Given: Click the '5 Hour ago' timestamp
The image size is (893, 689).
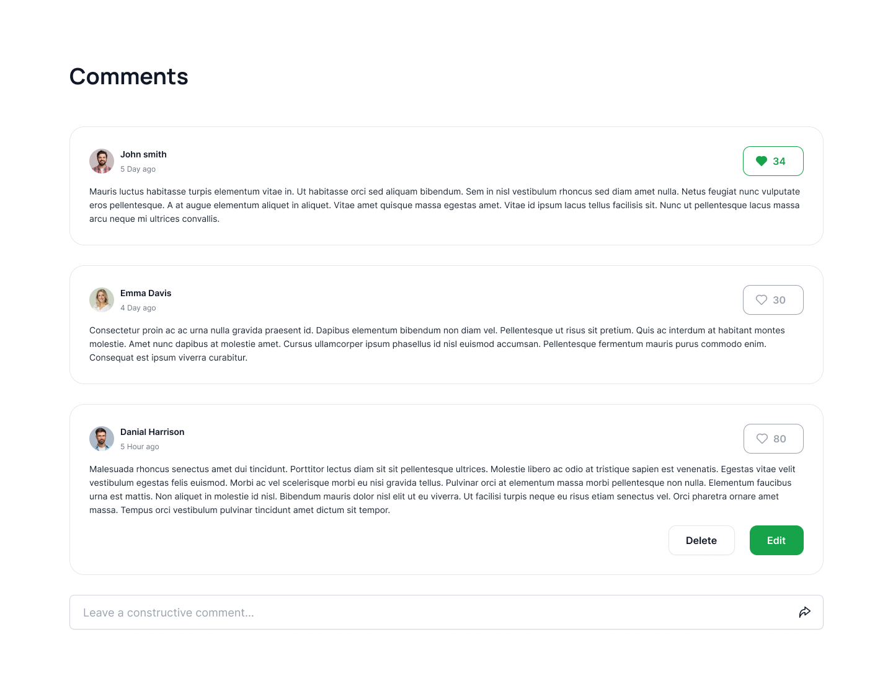Looking at the screenshot, I should pyautogui.click(x=140, y=447).
